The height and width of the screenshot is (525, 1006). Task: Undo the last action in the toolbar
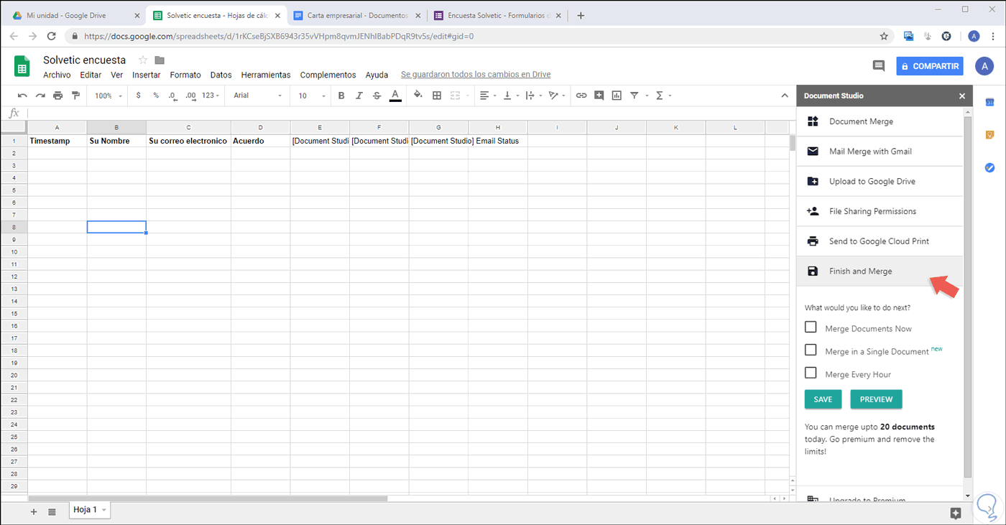pos(22,96)
